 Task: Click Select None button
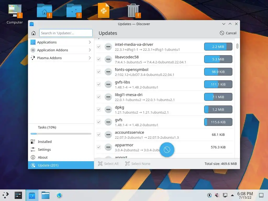138,164
